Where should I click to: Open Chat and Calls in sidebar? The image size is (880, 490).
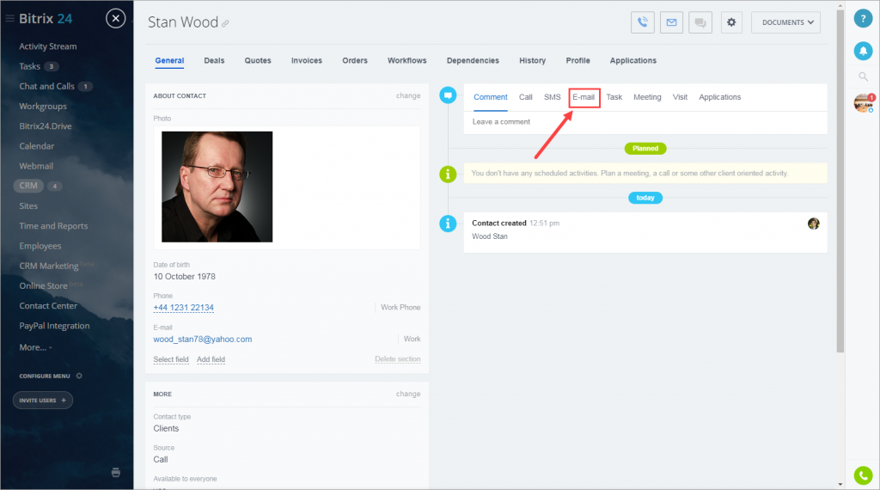(47, 87)
